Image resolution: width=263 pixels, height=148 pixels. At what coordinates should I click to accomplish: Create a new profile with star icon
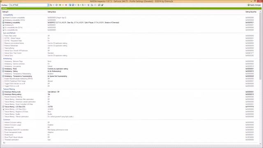pos(63,5)
